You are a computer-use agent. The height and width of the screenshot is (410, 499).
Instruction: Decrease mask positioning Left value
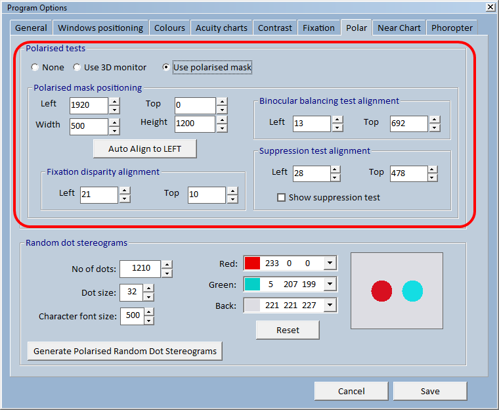[114, 110]
